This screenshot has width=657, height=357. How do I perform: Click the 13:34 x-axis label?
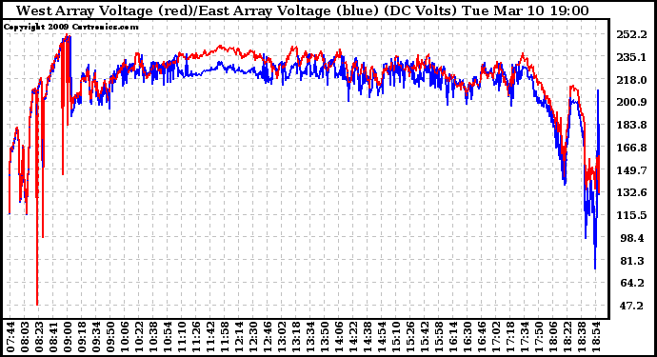pos(310,337)
